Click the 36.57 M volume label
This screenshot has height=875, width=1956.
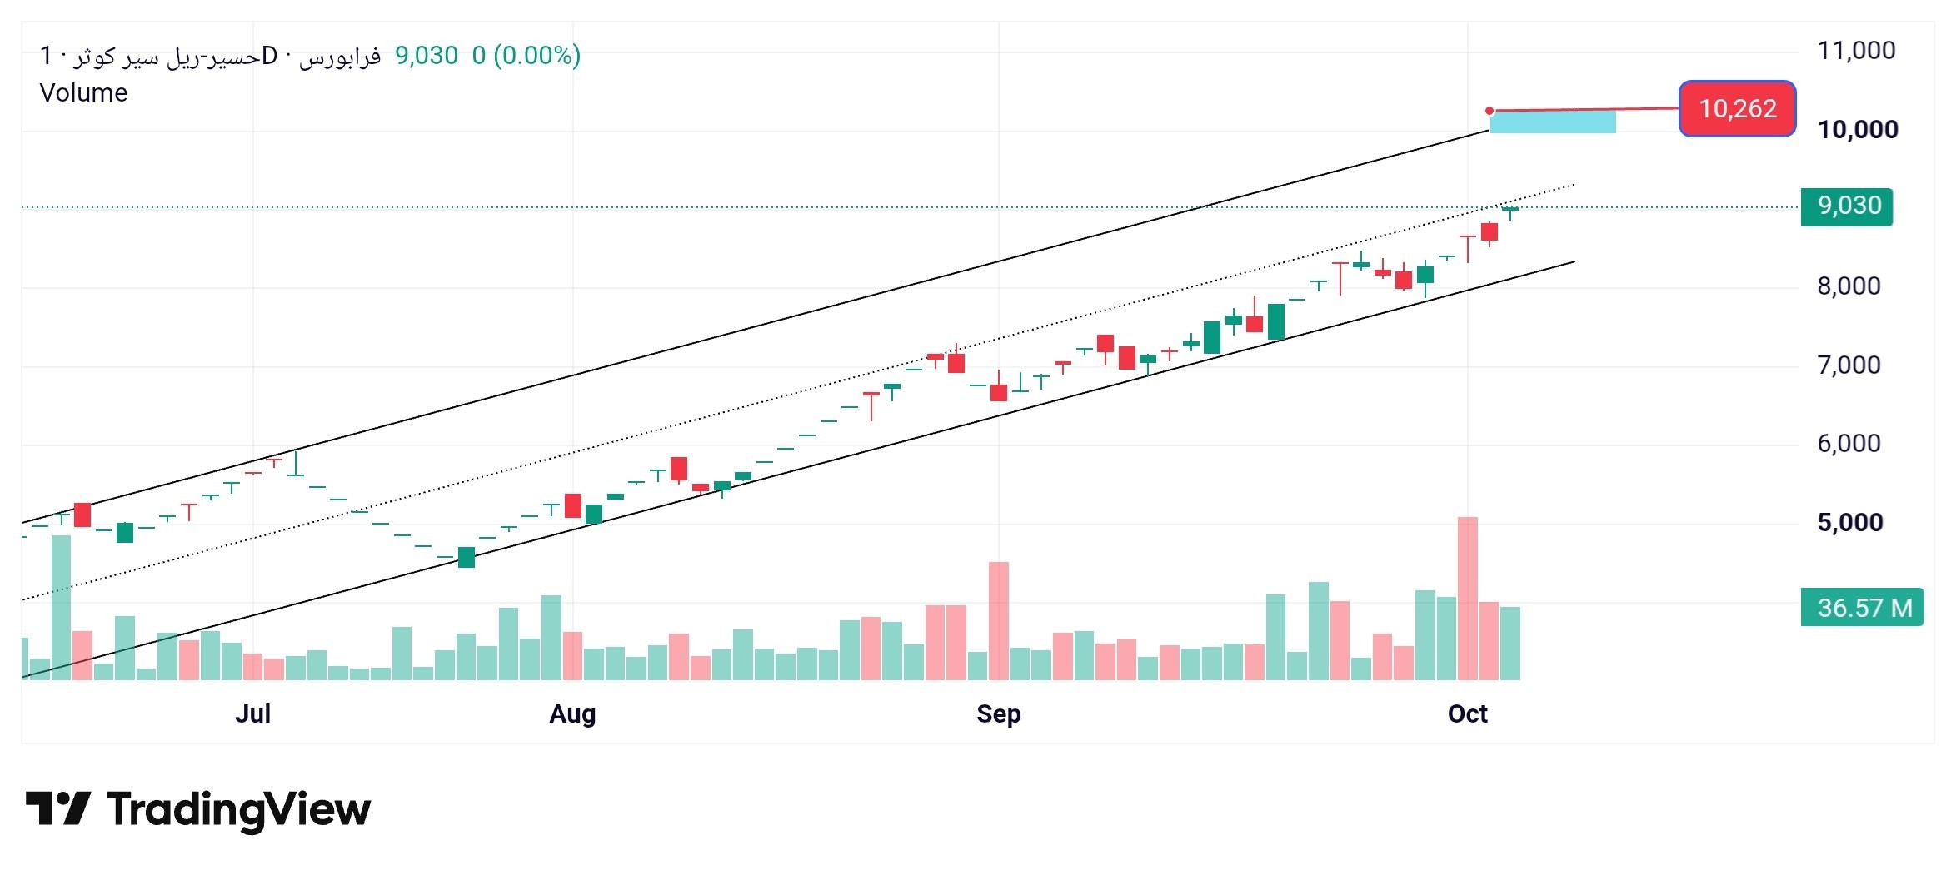1862,607
